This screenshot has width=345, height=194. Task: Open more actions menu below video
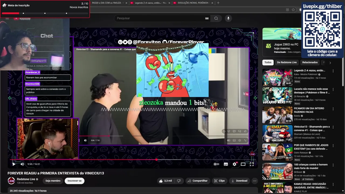[x=255, y=181]
